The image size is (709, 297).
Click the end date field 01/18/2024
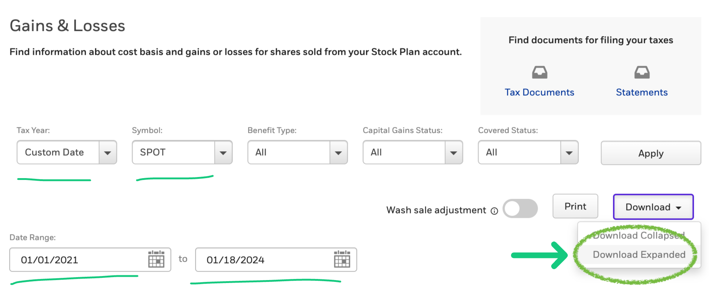click(276, 259)
